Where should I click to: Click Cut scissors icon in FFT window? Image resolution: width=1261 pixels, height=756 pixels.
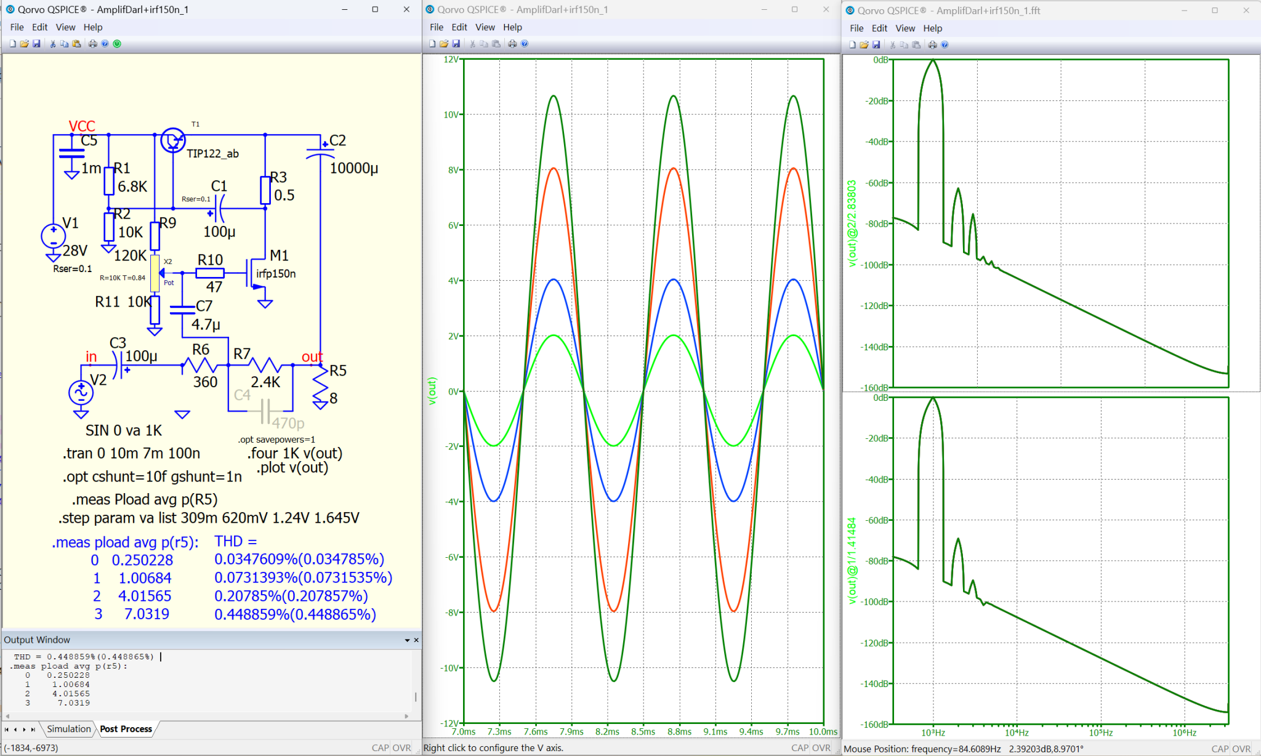click(x=893, y=45)
